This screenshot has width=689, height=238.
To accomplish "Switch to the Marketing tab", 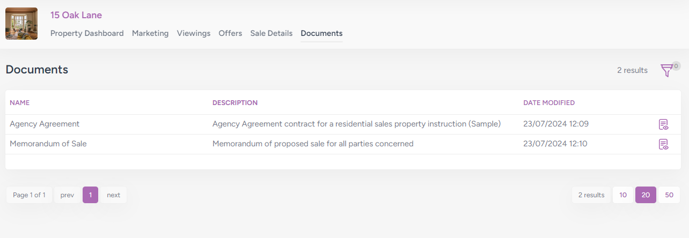I will point(150,33).
